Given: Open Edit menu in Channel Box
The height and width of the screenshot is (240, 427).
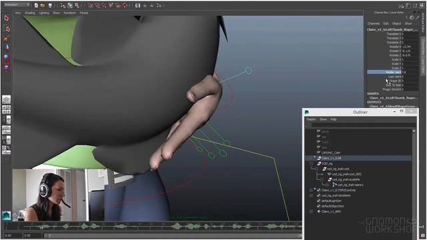Looking at the screenshot, I should (x=386, y=24).
